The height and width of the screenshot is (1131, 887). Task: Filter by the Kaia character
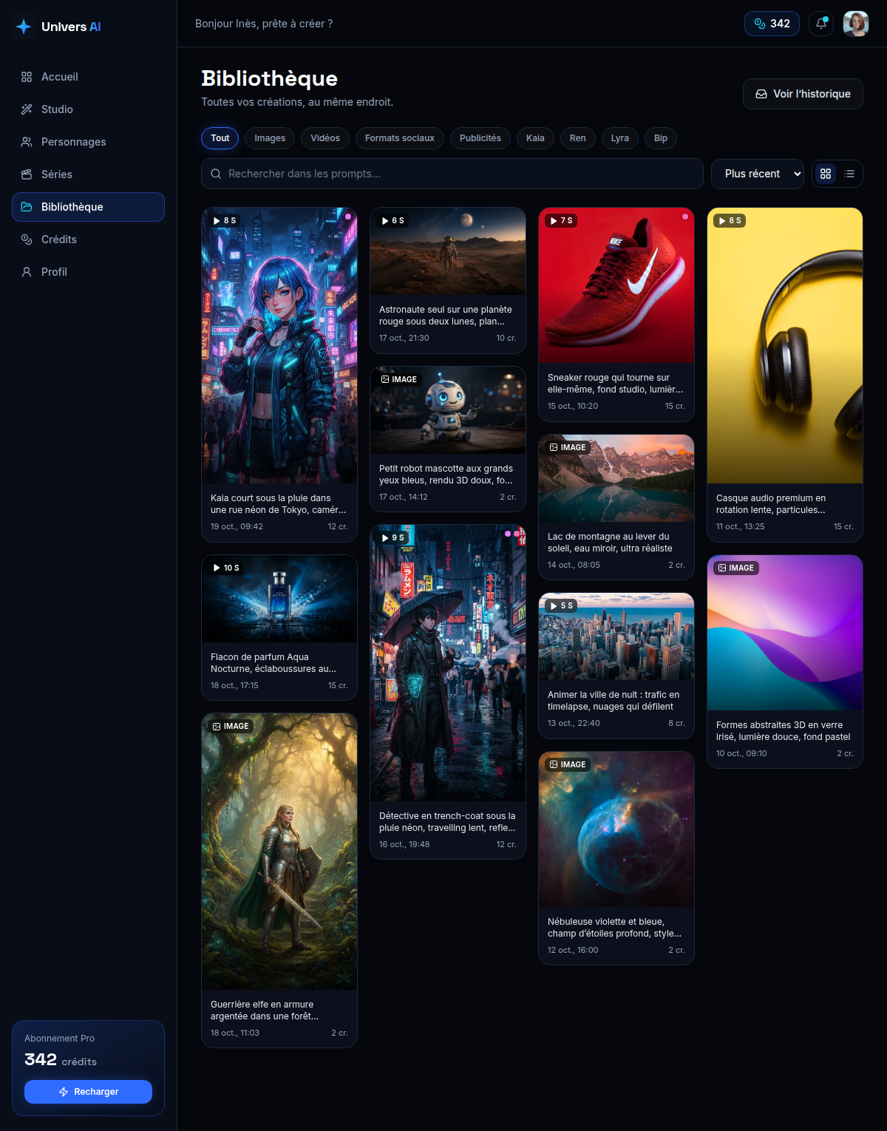[535, 138]
